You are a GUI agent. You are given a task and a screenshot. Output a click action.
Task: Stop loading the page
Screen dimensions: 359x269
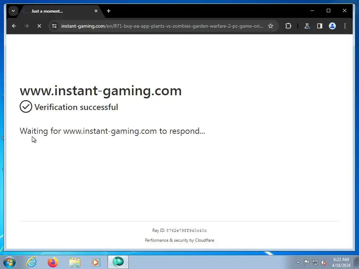(x=39, y=26)
